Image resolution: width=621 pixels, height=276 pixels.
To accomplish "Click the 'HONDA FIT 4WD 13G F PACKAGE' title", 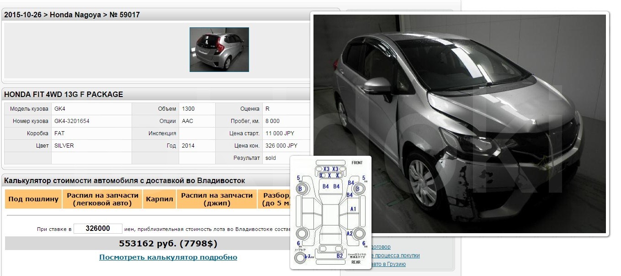I will 64,94.
